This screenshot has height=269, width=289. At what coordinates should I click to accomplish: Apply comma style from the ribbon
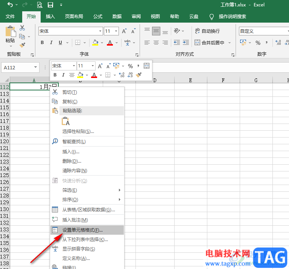tap(267, 43)
